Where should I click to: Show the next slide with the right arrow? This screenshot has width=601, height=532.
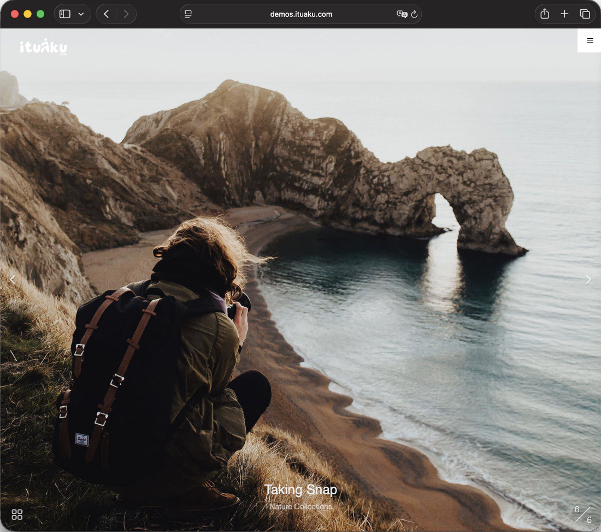point(588,279)
